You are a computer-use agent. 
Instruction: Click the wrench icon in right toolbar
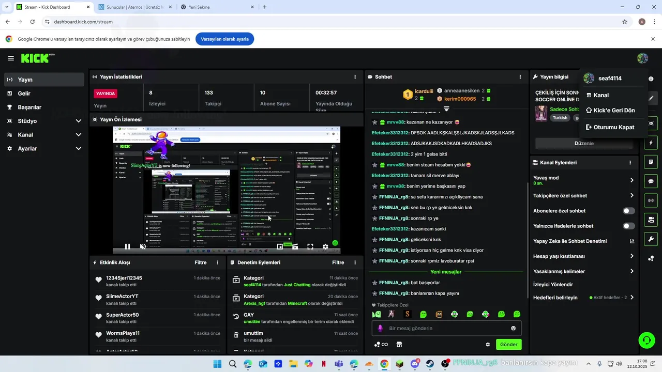coord(651,239)
